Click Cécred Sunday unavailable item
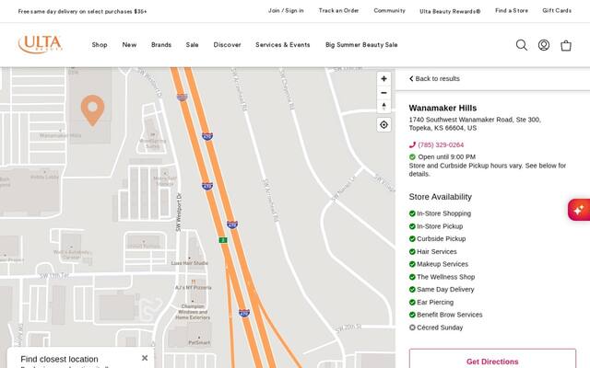This screenshot has height=368, width=590. (436, 328)
